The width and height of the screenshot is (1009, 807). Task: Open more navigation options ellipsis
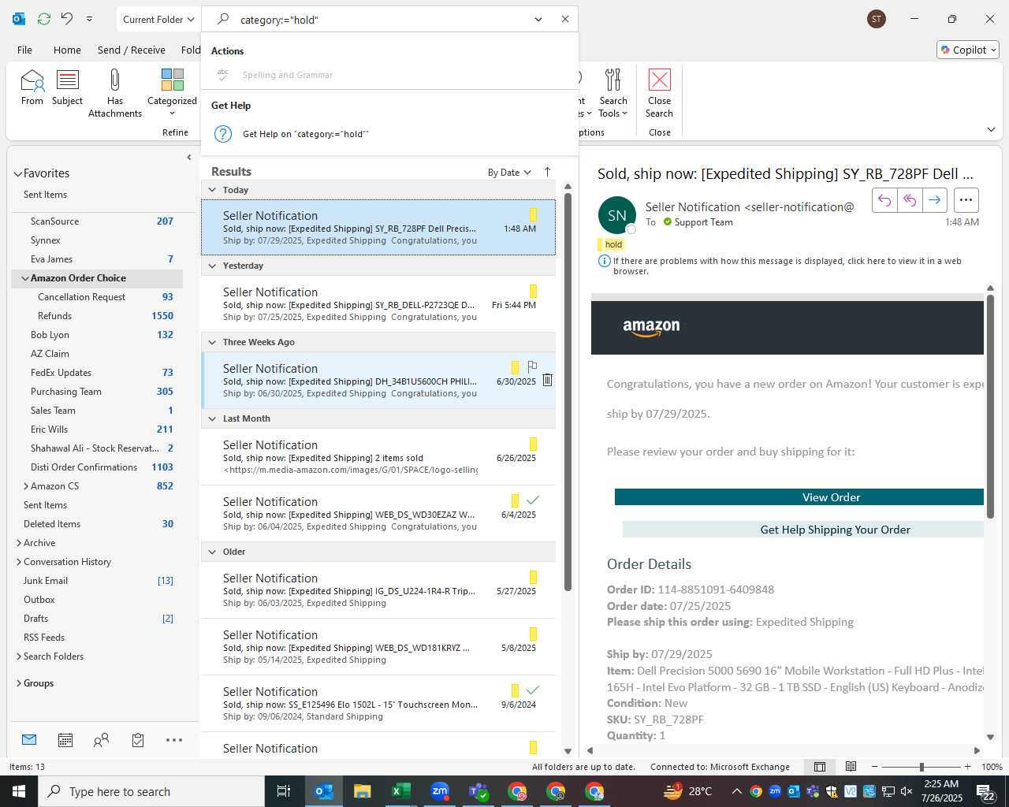point(174,740)
